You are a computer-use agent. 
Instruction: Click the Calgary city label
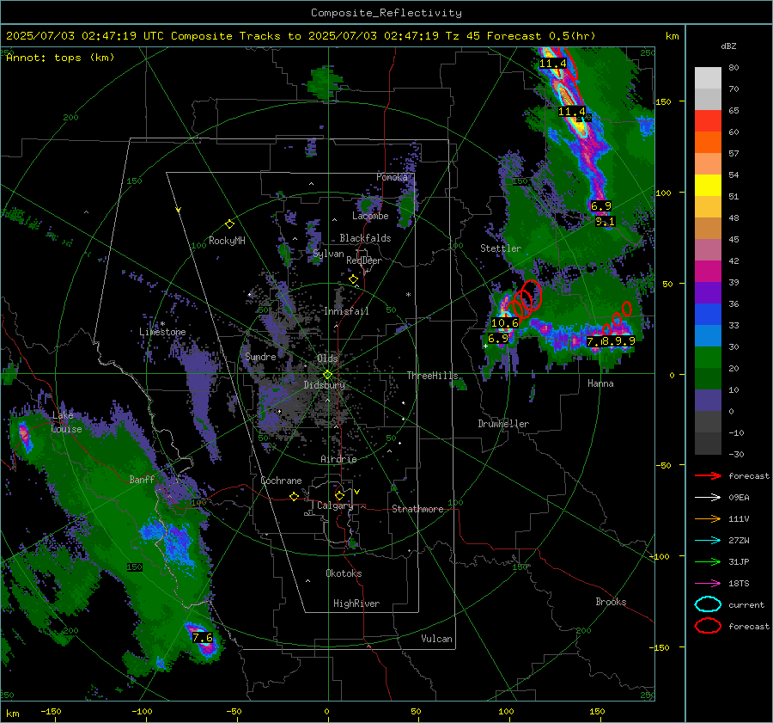335,505
